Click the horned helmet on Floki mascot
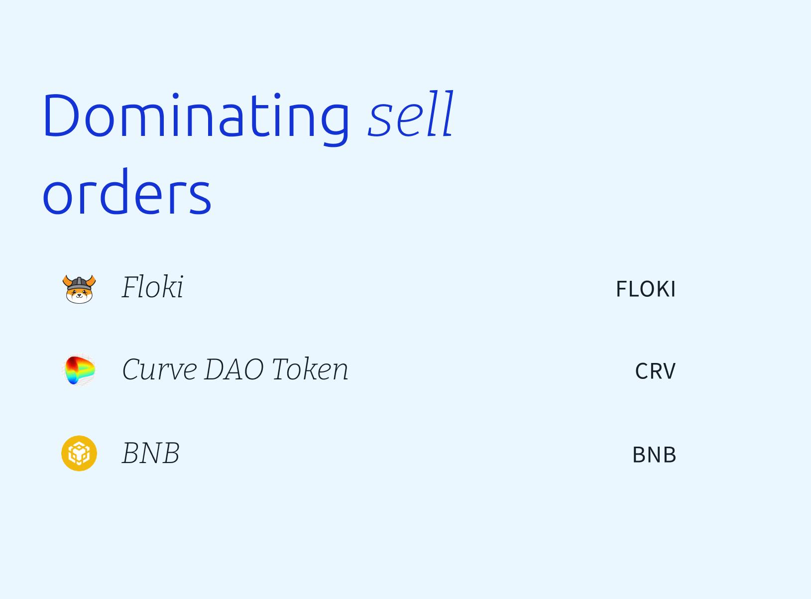Screen dimensions: 811x599 [x=79, y=282]
